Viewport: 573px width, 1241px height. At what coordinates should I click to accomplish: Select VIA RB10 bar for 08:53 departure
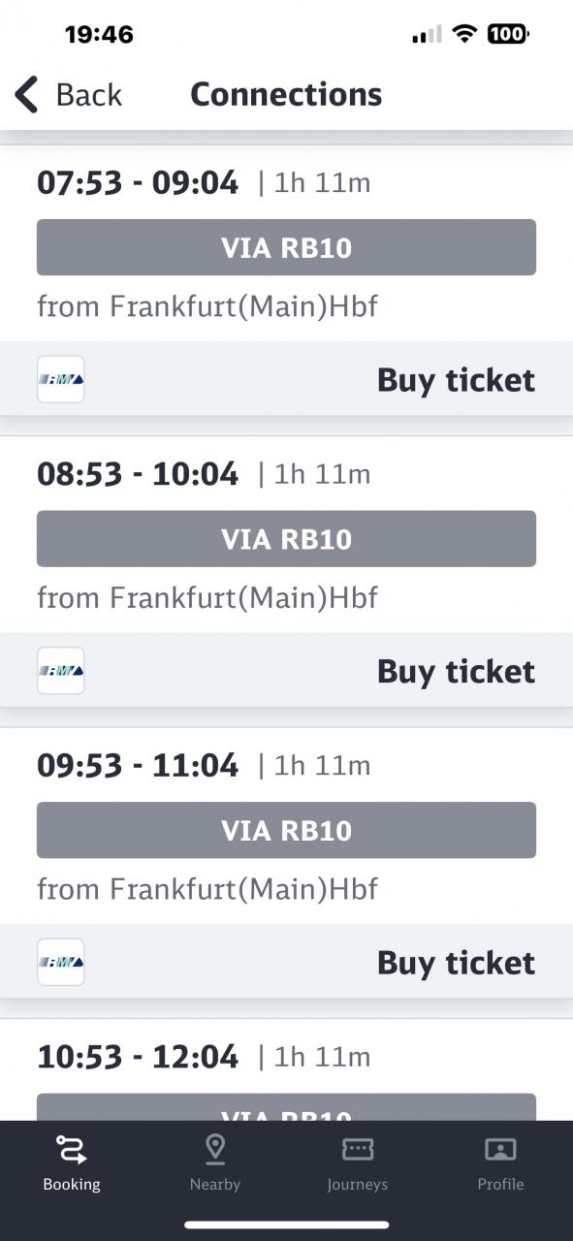pyautogui.click(x=286, y=538)
